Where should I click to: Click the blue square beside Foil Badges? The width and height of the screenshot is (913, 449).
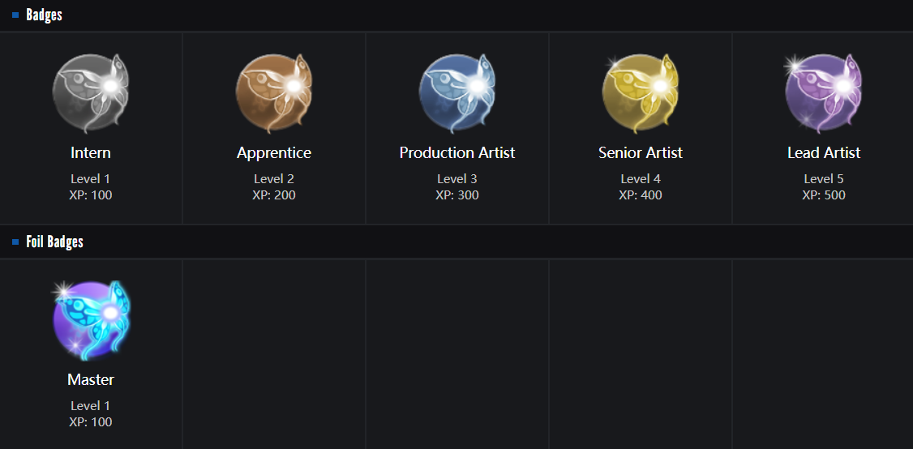point(15,242)
